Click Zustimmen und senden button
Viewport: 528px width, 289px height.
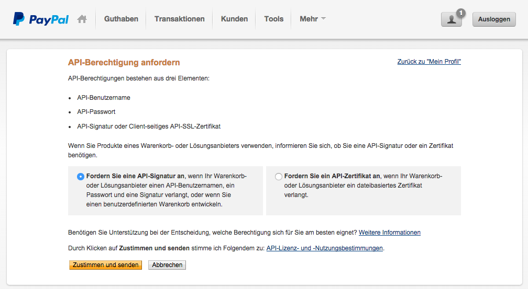pyautogui.click(x=105, y=265)
